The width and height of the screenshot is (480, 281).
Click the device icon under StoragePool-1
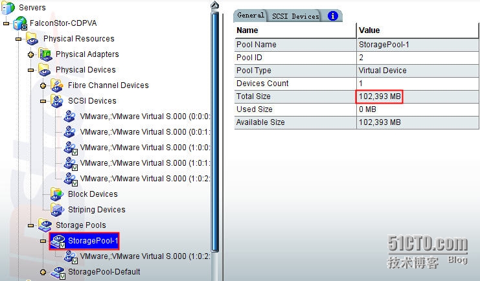(x=71, y=257)
